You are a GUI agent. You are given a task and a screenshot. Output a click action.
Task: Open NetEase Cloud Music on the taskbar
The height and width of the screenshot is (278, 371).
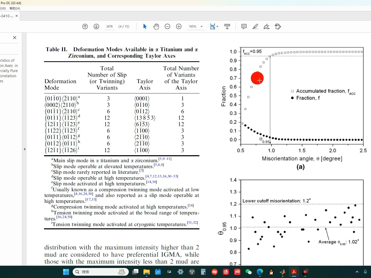point(226,272)
